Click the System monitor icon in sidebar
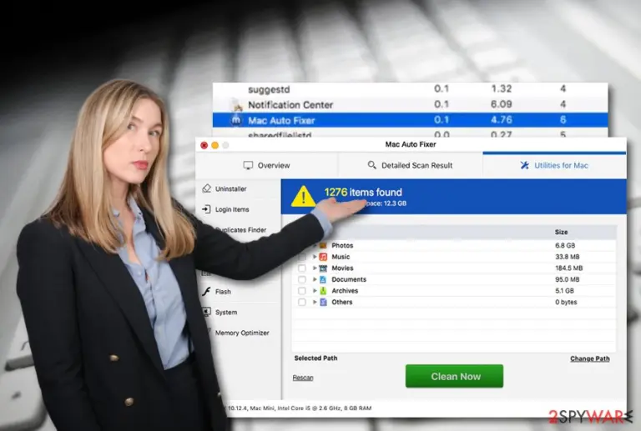 207,313
